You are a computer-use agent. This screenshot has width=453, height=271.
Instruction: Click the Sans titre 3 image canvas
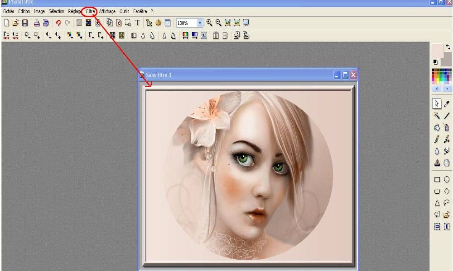tap(248, 175)
